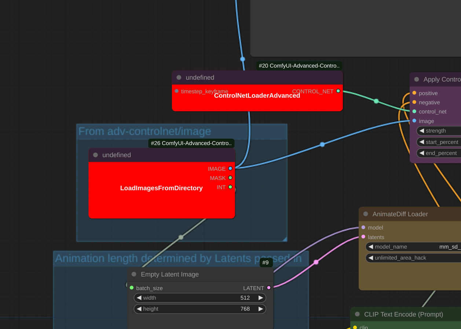Viewport: 461px width, 329px height.
Task: Click the #9 badge above Empty Latent Image
Action: click(x=266, y=263)
